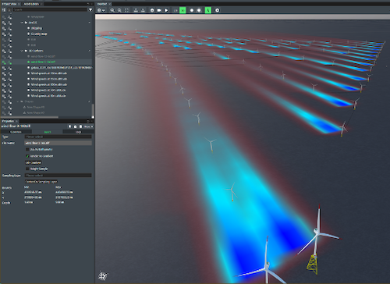
Task: Collapse the Shapes group
Action: [18, 101]
